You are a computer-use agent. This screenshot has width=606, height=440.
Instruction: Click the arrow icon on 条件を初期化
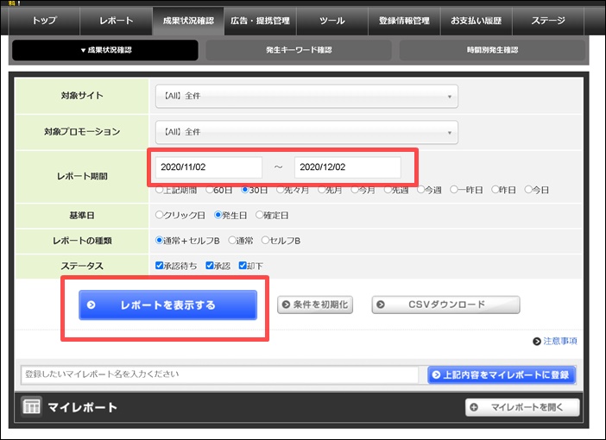click(x=286, y=305)
